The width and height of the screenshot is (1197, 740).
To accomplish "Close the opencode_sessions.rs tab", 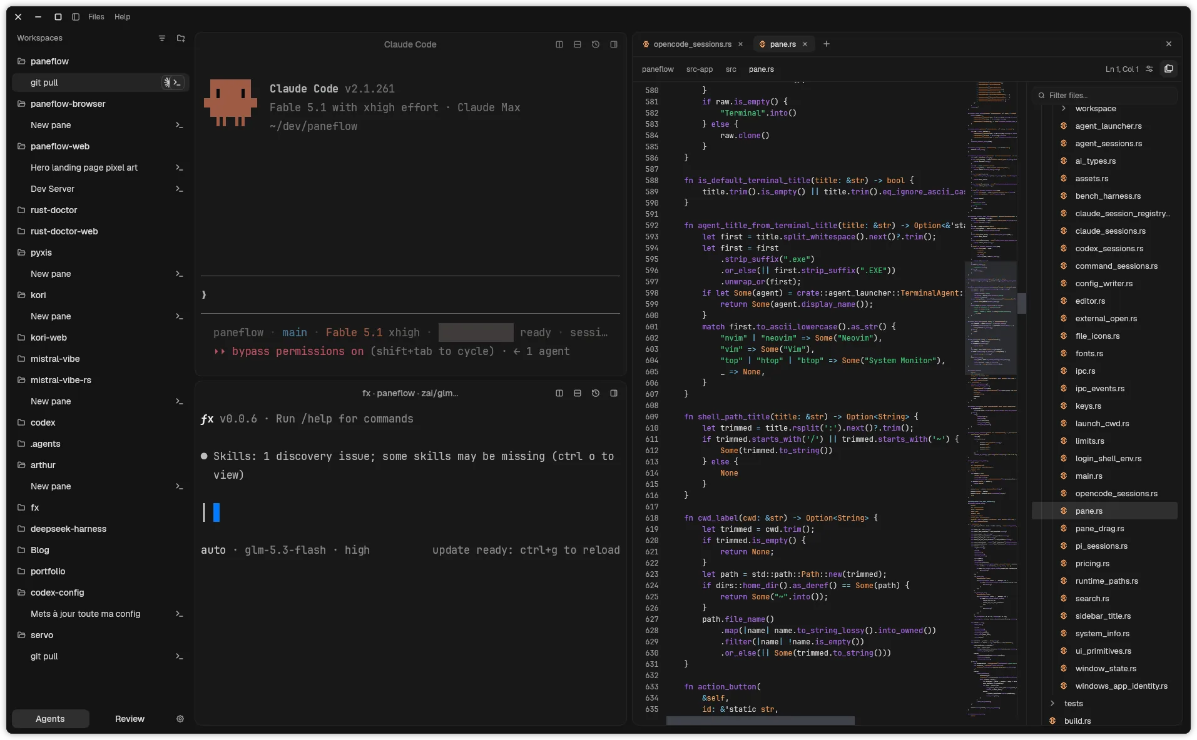I will click(x=740, y=44).
